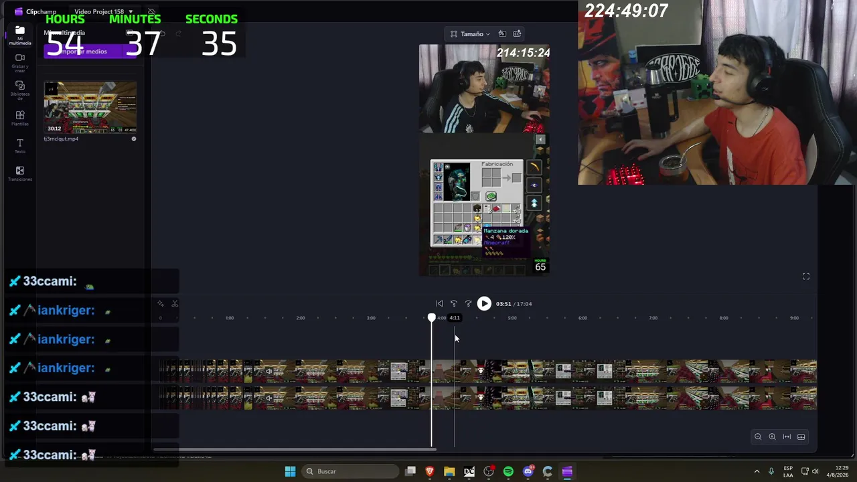Open the Plantillas sidebar panel
The image size is (857, 482).
pyautogui.click(x=20, y=118)
